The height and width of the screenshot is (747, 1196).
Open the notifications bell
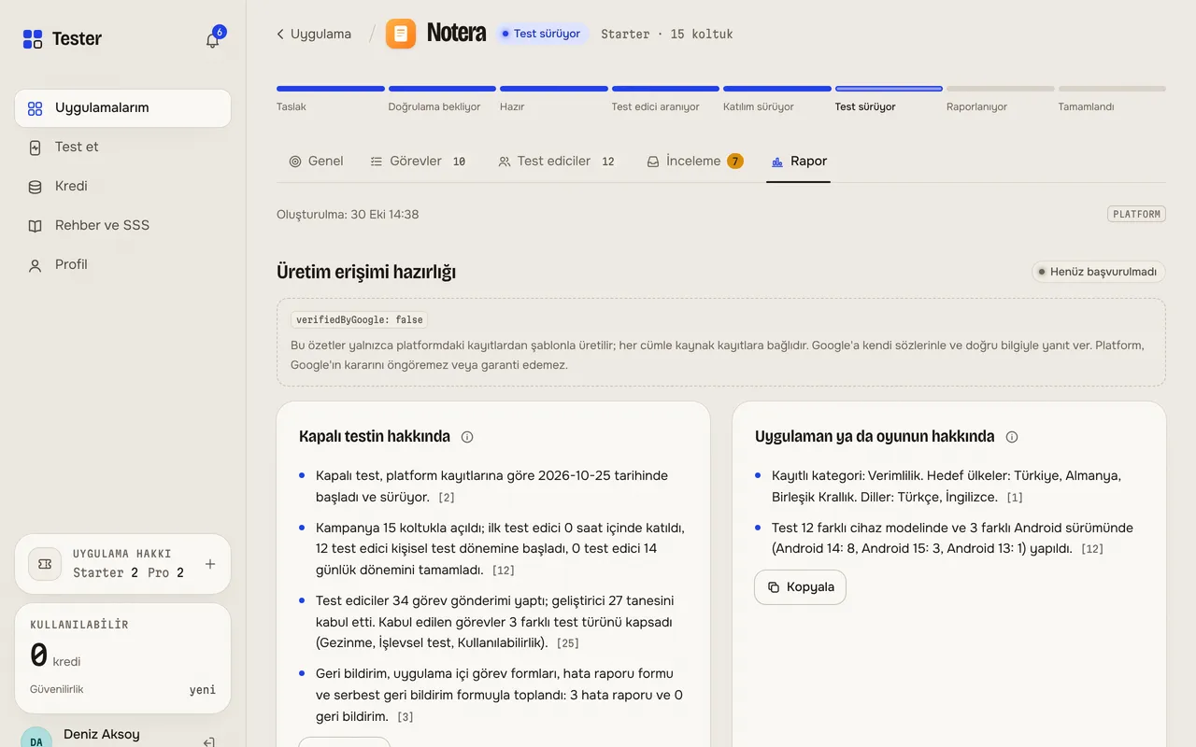[x=213, y=39]
